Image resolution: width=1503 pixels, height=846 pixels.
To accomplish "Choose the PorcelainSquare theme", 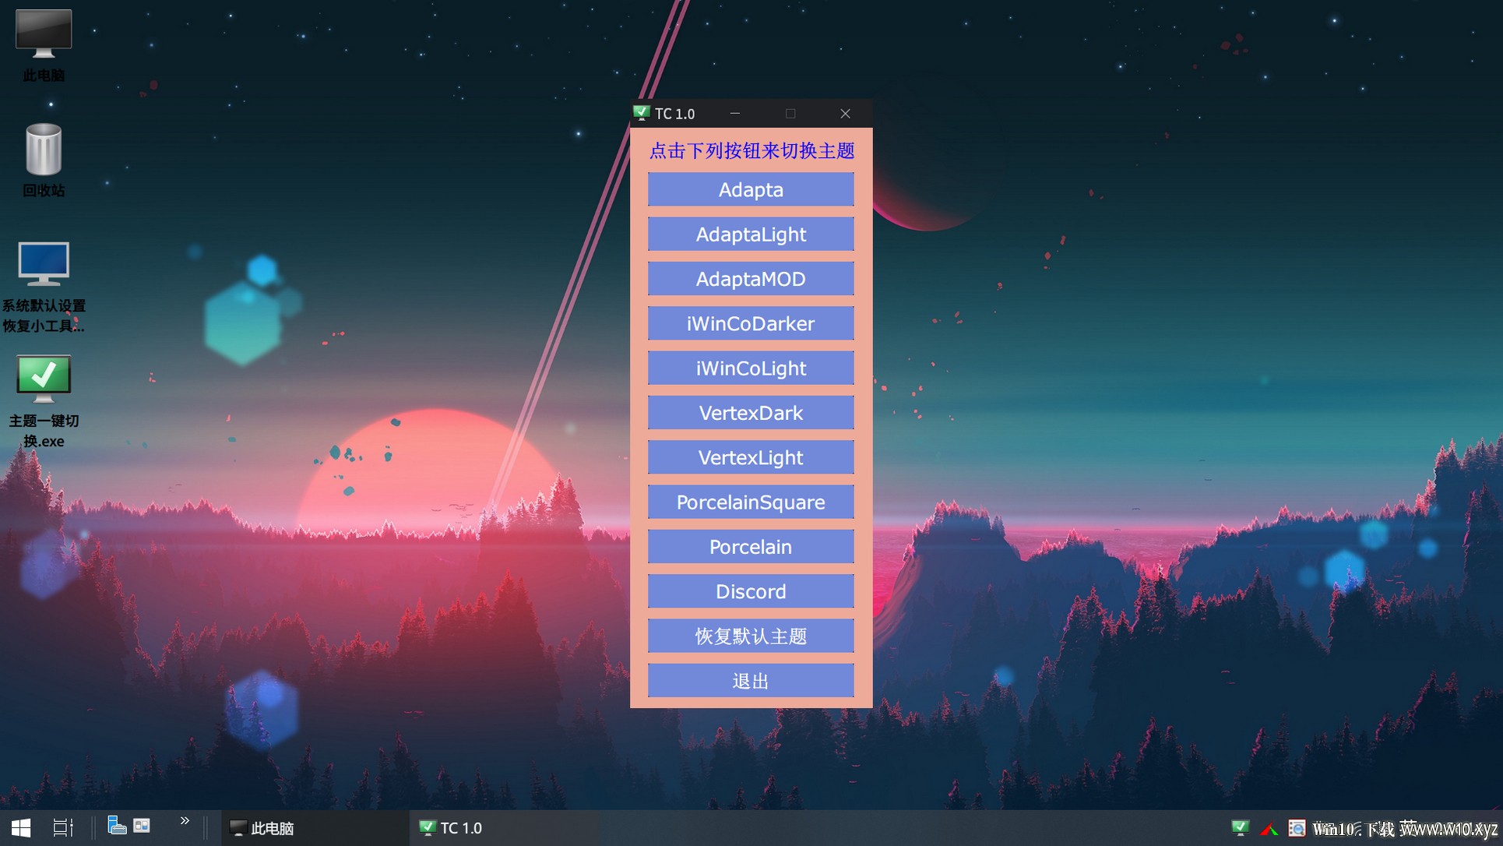I will click(751, 502).
